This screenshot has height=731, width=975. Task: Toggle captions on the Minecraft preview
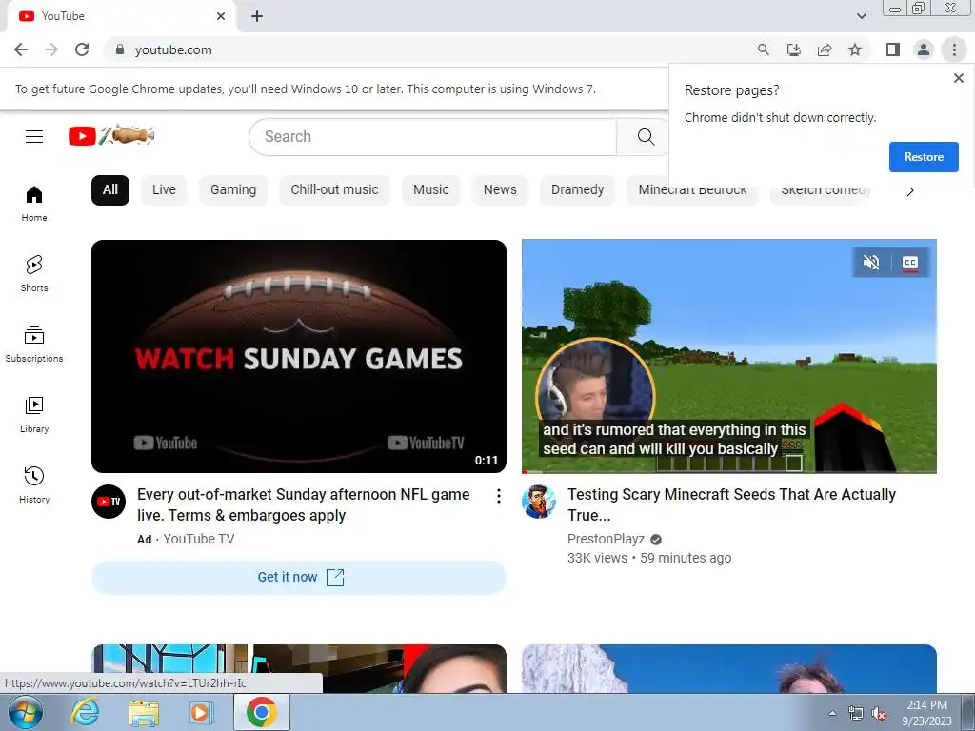pyautogui.click(x=909, y=263)
